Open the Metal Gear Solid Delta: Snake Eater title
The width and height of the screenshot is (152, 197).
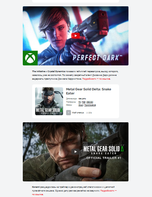pos(89,91)
